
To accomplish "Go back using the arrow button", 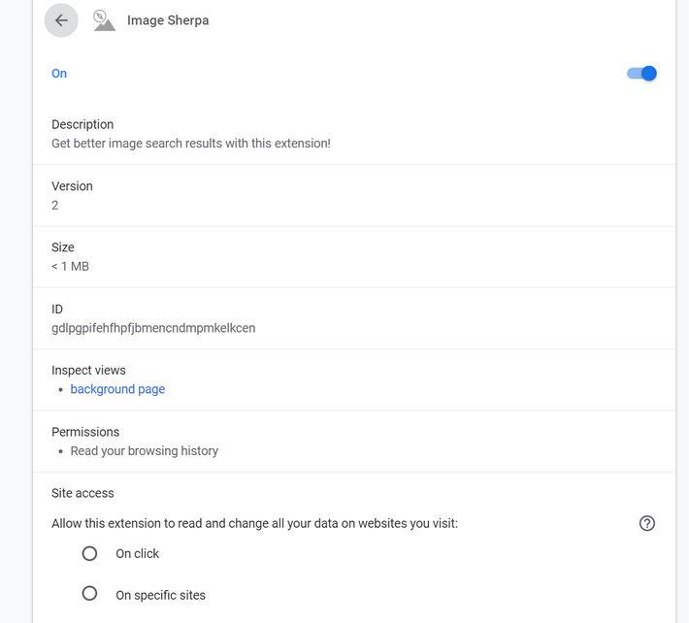I will (61, 20).
